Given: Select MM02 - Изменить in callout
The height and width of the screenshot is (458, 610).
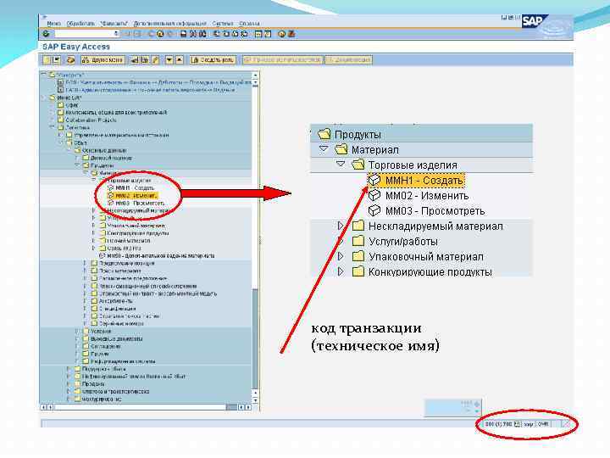Looking at the screenshot, I should (427, 196).
